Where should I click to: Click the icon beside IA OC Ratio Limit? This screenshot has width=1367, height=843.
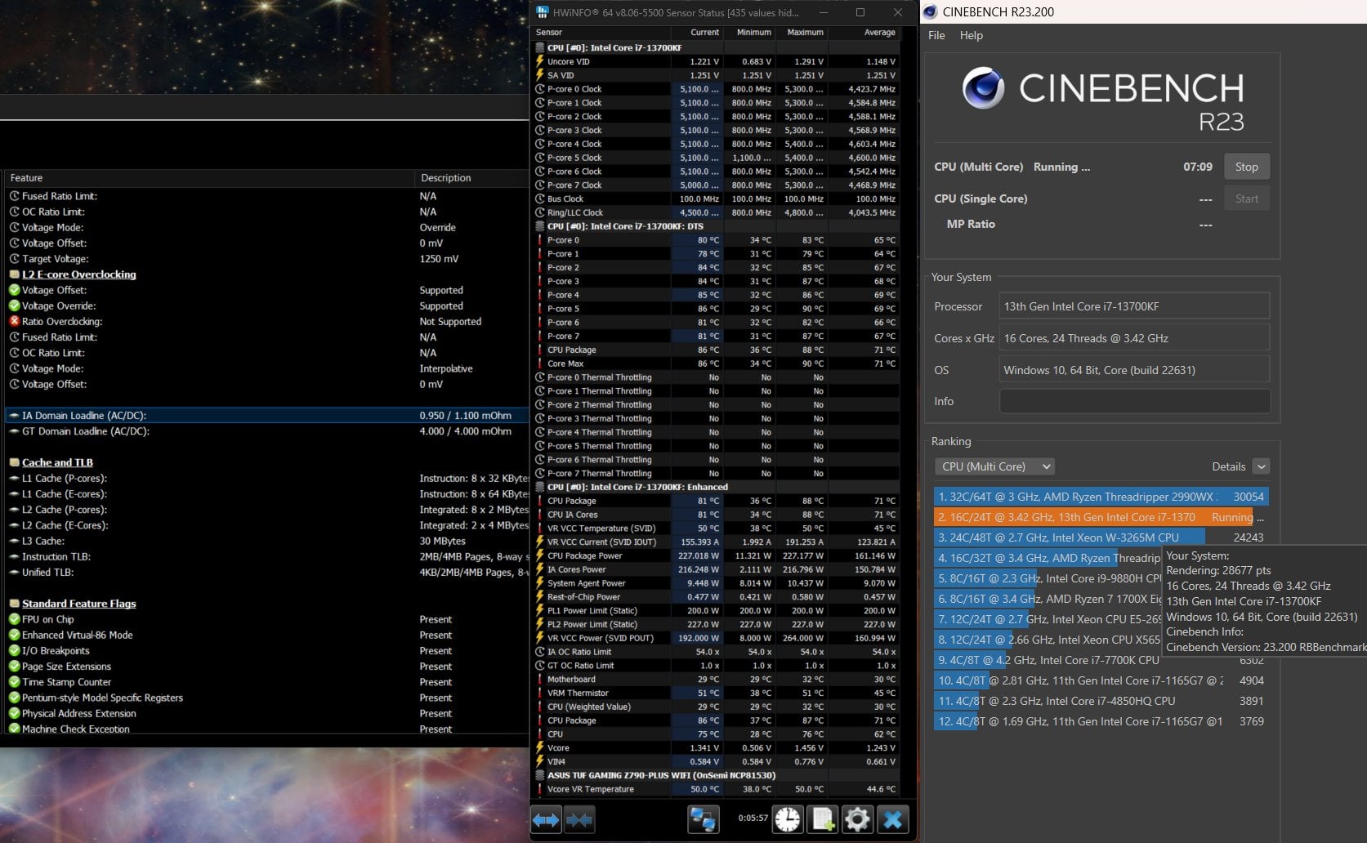coord(540,652)
